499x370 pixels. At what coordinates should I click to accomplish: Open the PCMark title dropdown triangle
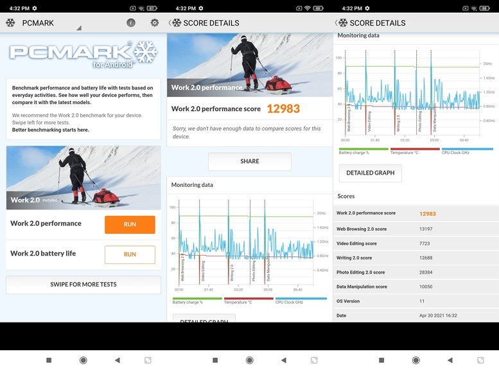point(79,28)
